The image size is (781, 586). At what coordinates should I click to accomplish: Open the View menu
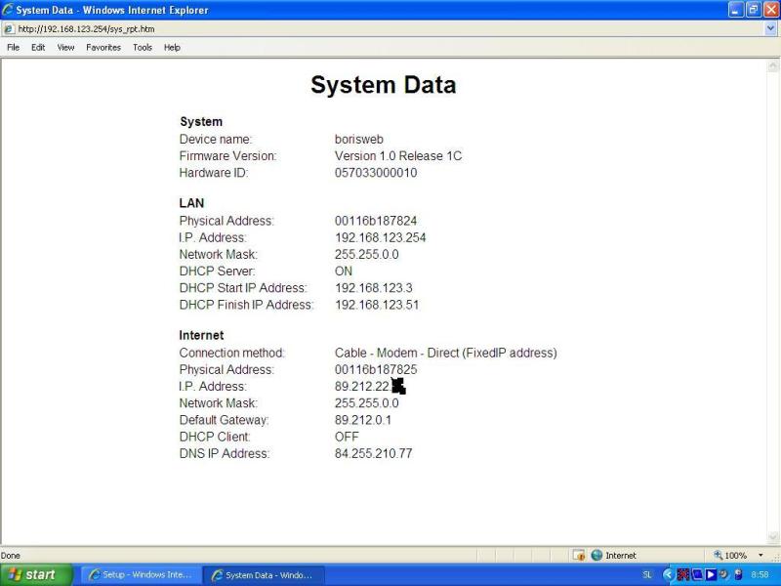coord(65,47)
